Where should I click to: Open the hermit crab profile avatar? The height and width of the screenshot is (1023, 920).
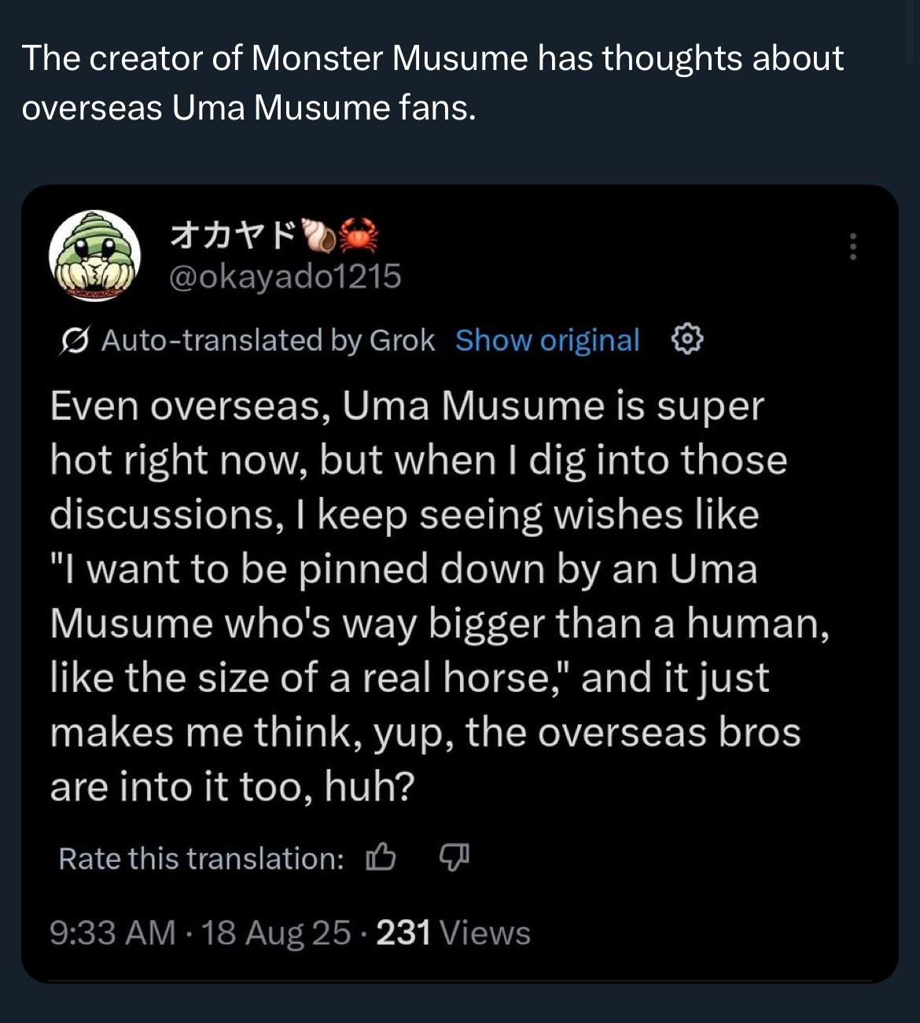(94, 256)
